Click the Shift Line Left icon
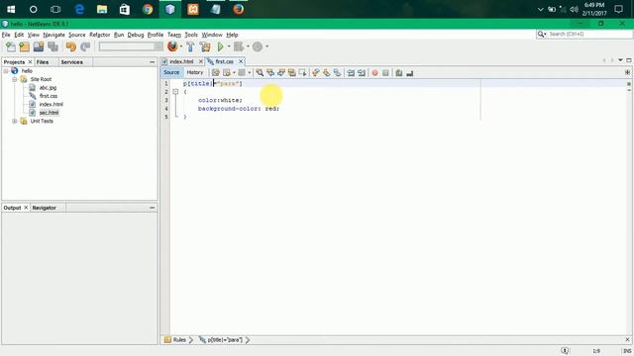Viewport: 634px width, 356px height. 351,72
